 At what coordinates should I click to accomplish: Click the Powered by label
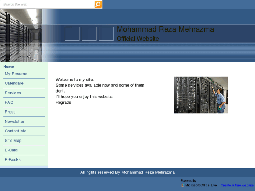pyautogui.click(x=188, y=180)
